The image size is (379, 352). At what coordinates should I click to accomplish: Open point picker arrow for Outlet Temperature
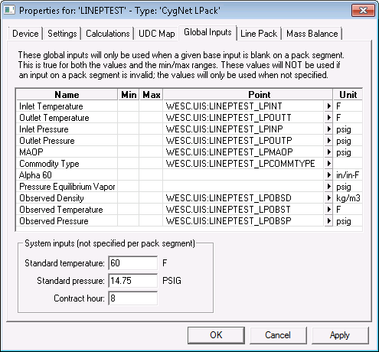pos(328,117)
